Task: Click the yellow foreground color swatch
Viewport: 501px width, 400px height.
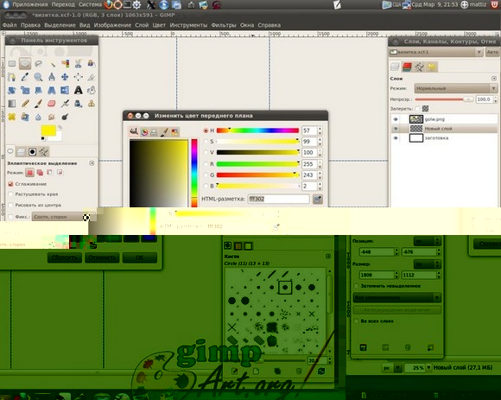Action: (x=48, y=130)
